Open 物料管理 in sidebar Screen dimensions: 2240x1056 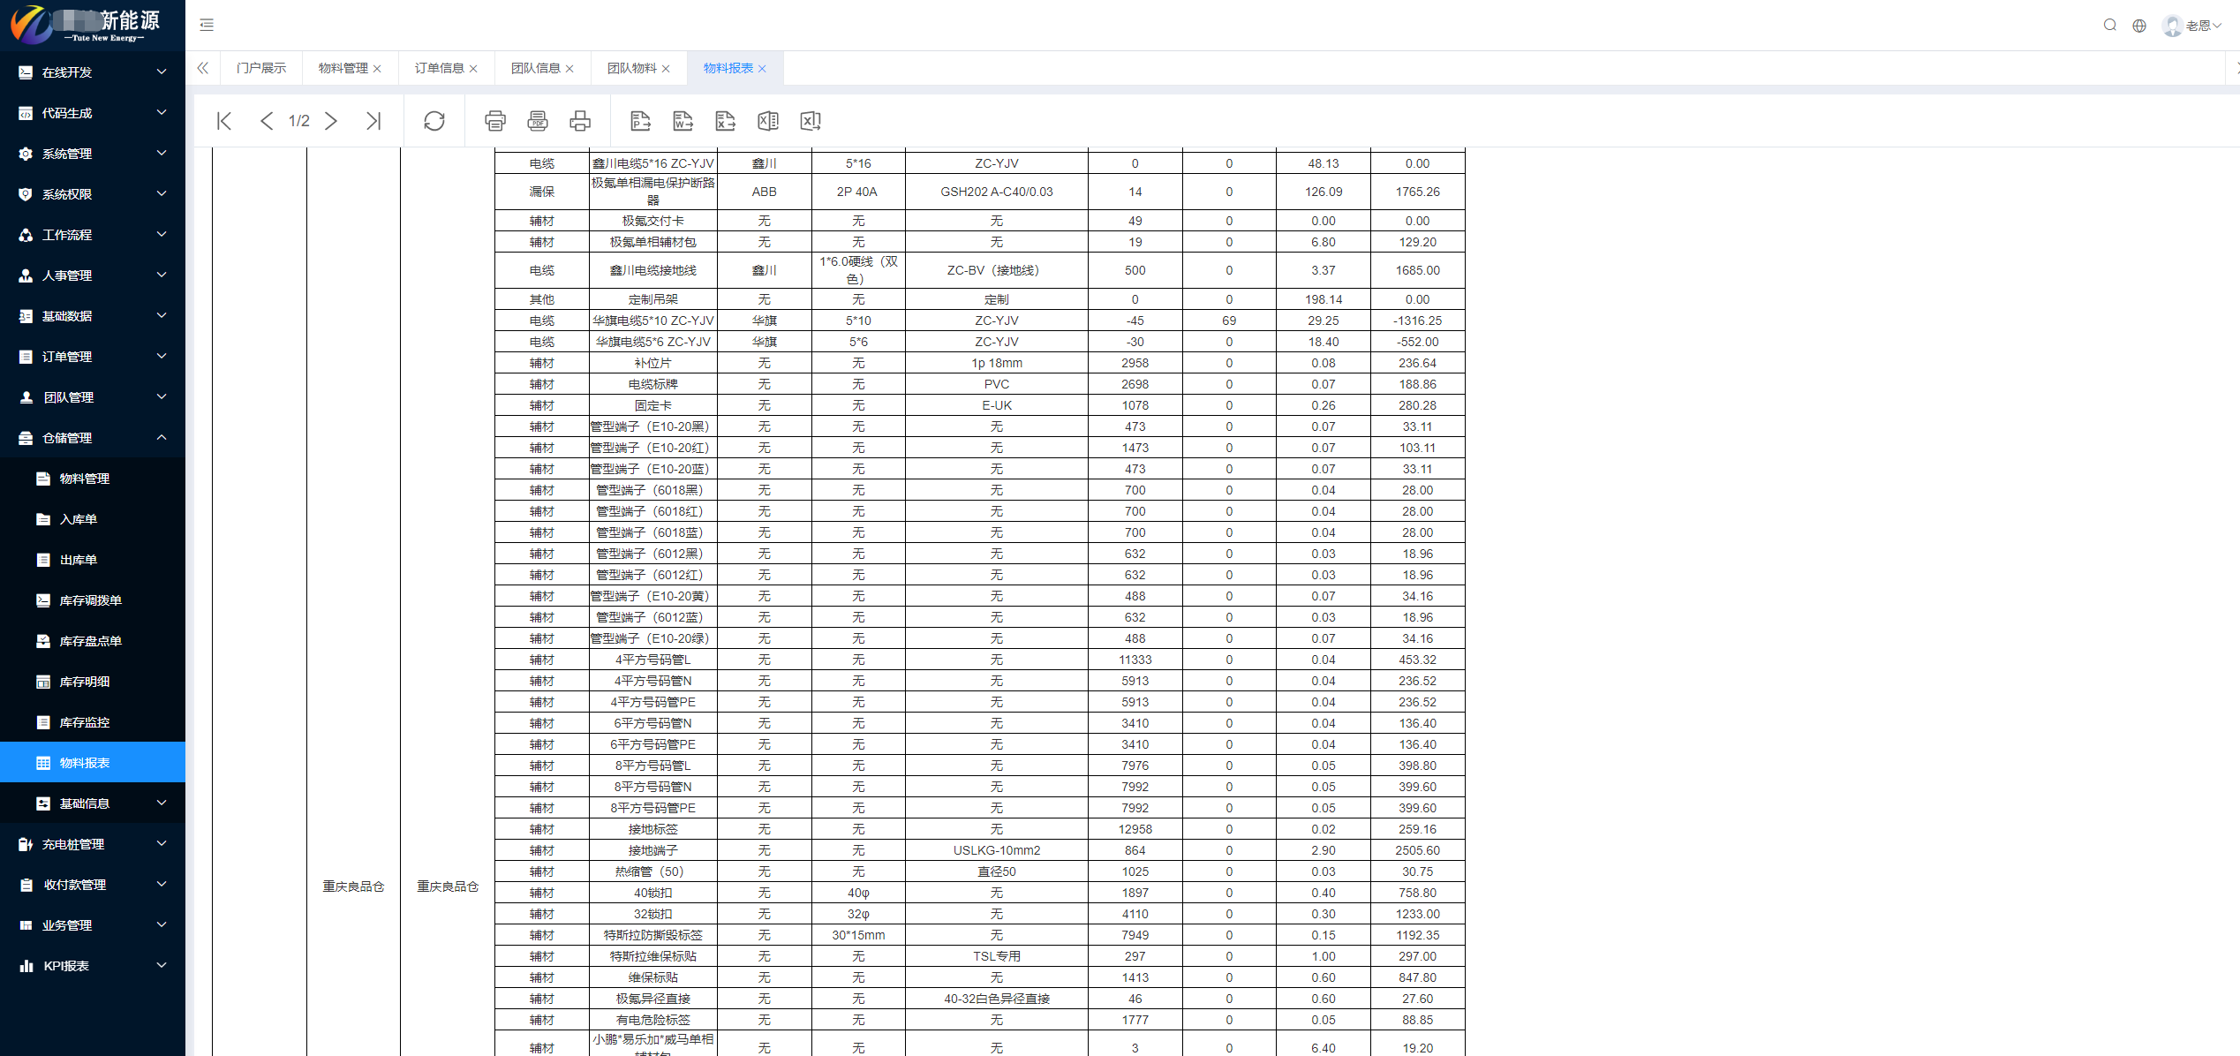tap(93, 479)
